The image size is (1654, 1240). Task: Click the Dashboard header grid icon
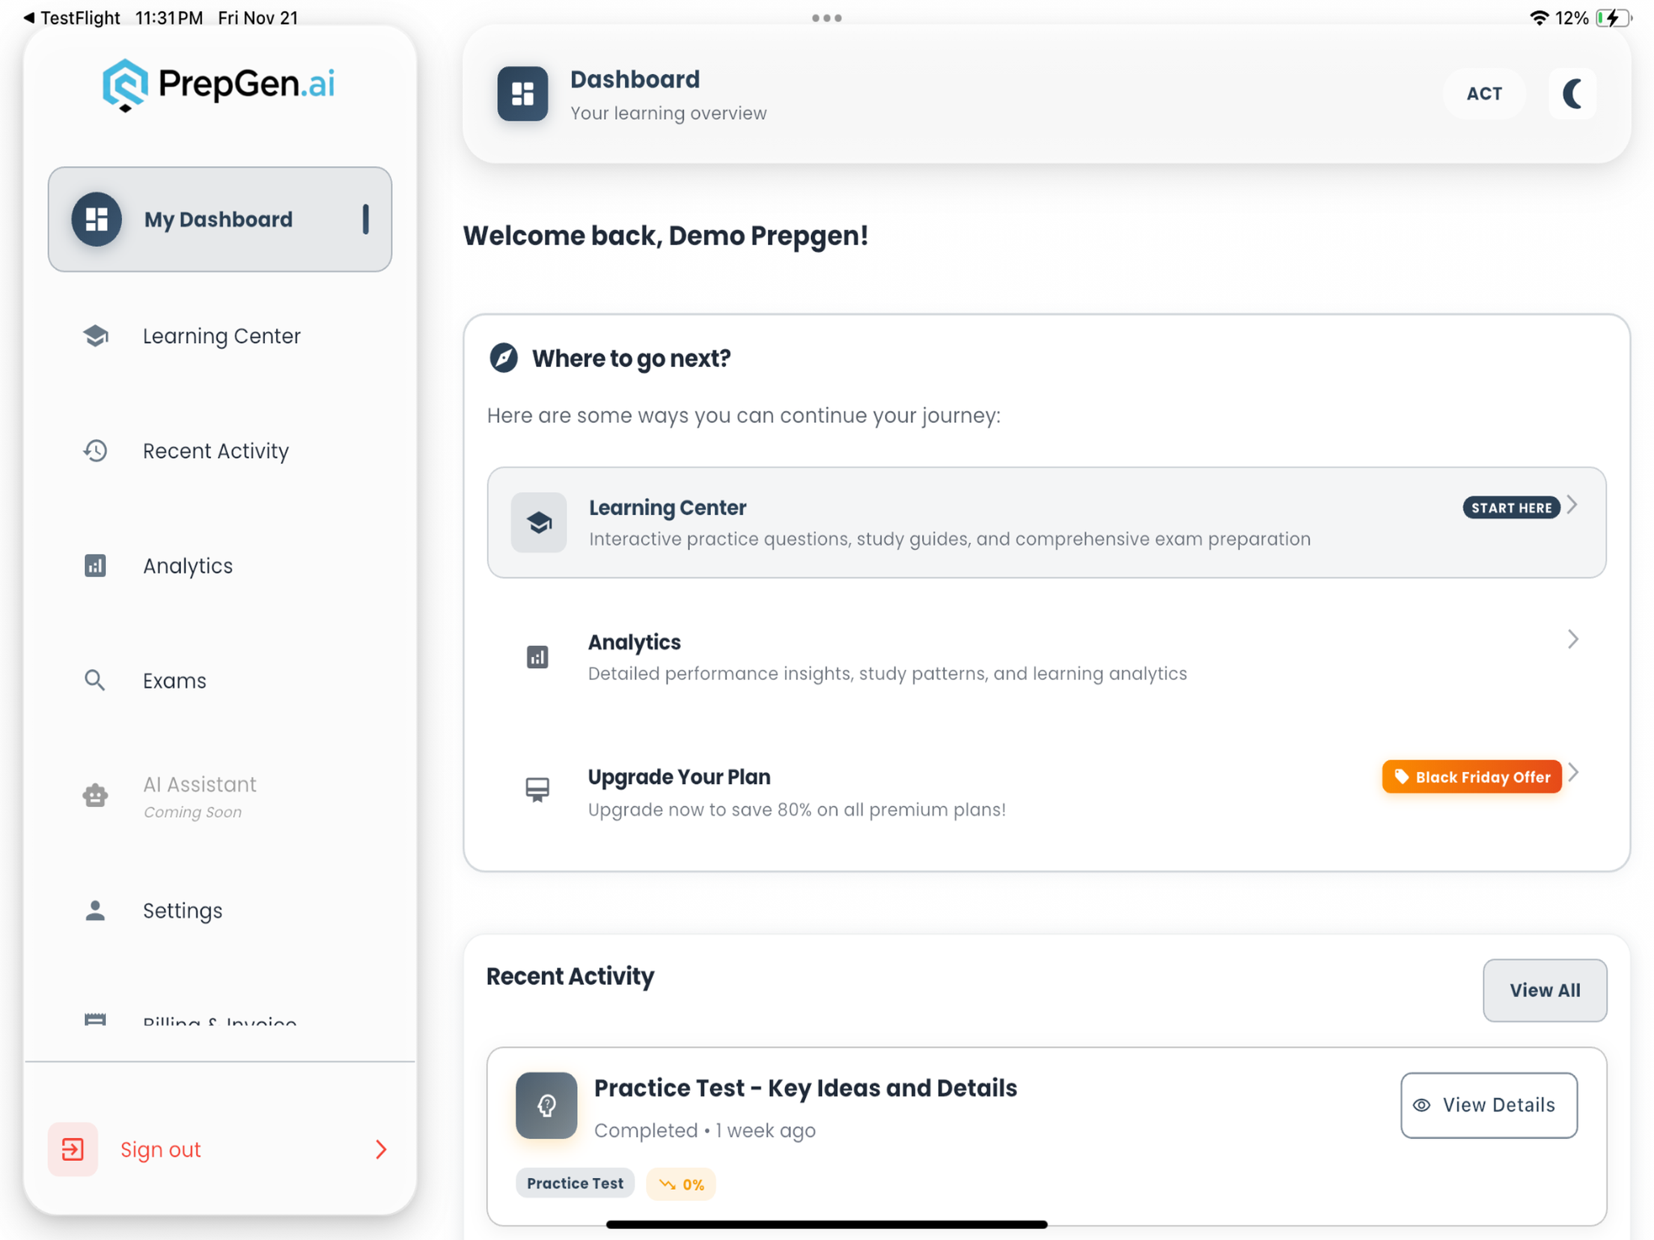click(x=523, y=94)
